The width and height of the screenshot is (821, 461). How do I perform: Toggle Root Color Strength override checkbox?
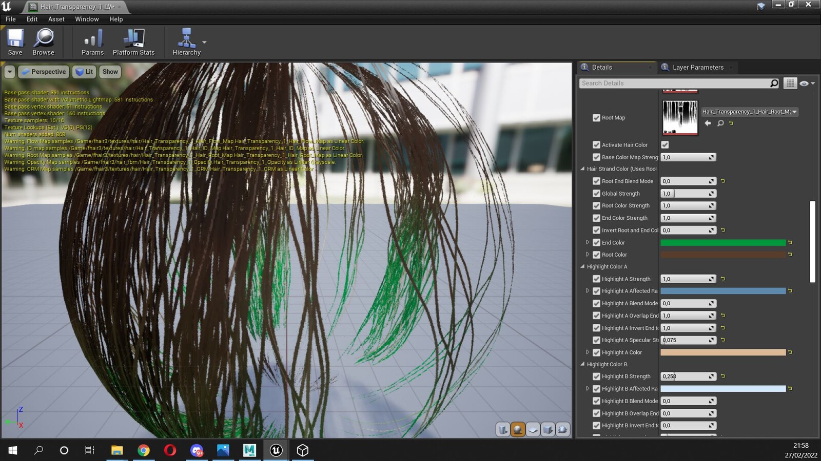click(596, 205)
